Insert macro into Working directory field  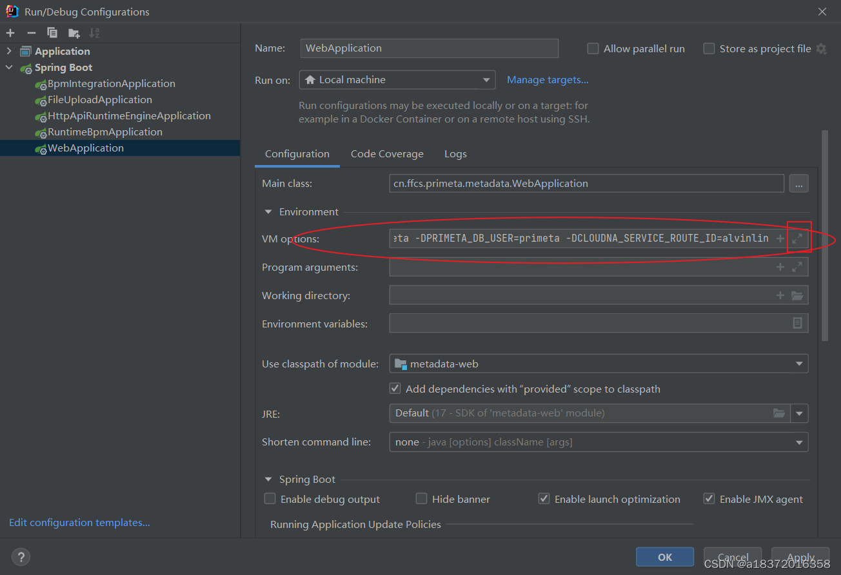pyautogui.click(x=780, y=295)
